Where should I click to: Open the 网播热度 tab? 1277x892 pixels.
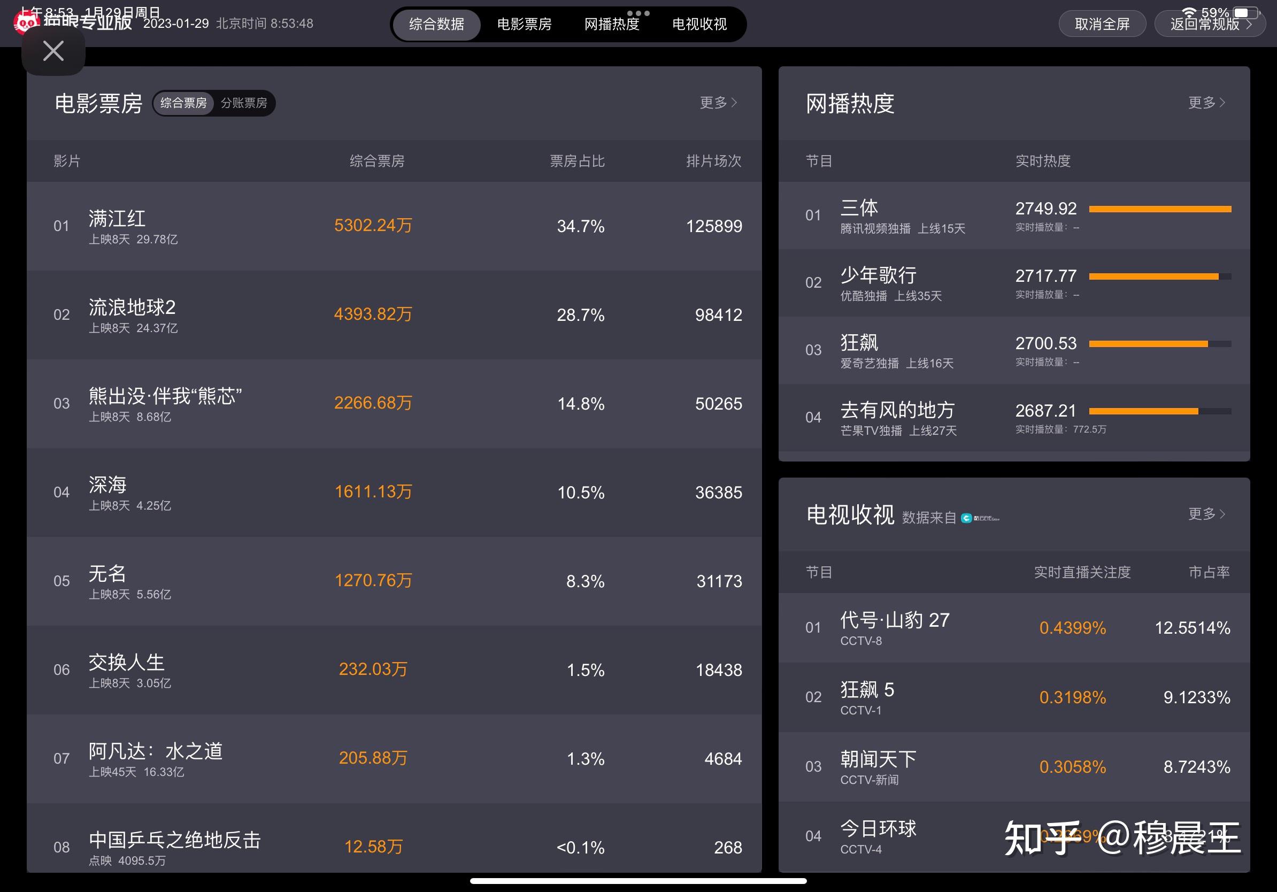[611, 25]
